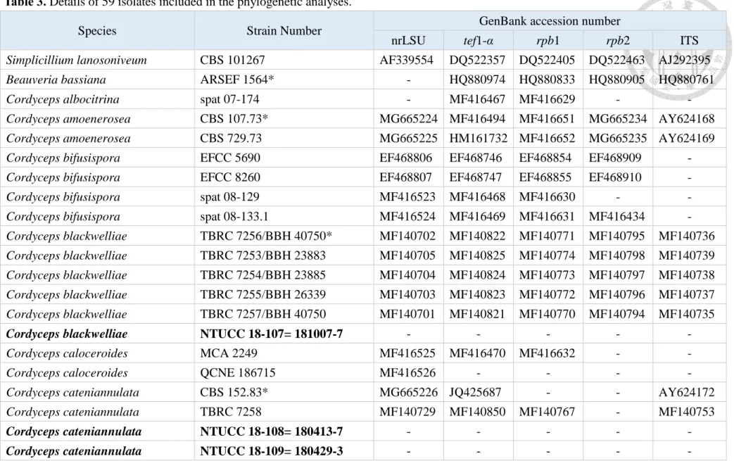
Task: Click ITS accession MF140735
Action: [687, 315]
